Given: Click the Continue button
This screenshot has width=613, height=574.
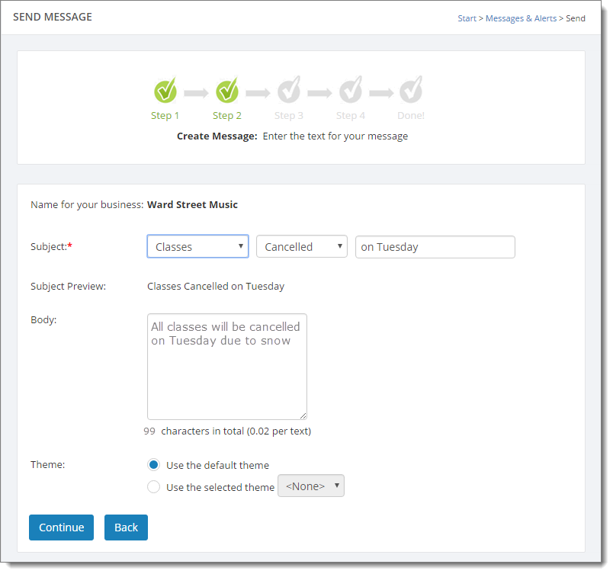Looking at the screenshot, I should tap(62, 528).
